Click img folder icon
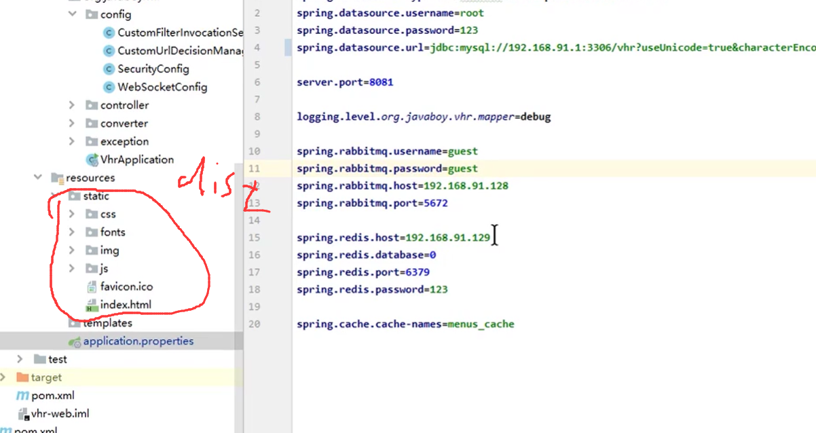816x433 pixels. click(92, 250)
